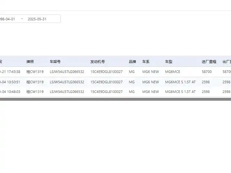Click the start date field ending 98-04-01

7,19
